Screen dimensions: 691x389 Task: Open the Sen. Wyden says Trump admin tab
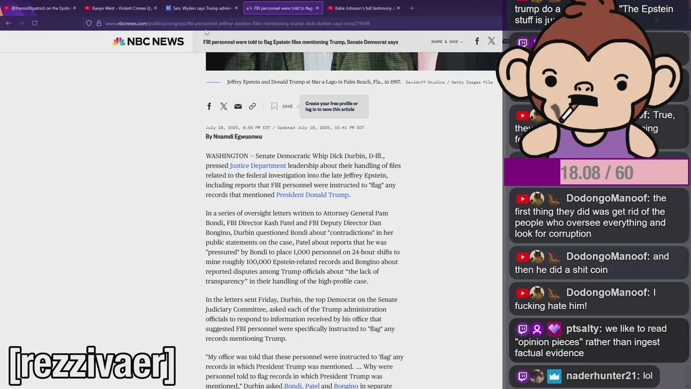pos(202,8)
